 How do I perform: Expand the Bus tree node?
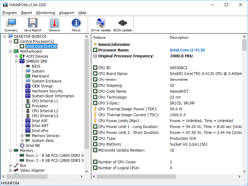click(10, 166)
